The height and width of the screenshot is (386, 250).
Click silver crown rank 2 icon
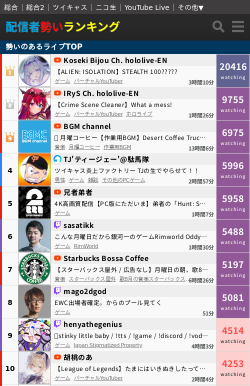(10, 104)
